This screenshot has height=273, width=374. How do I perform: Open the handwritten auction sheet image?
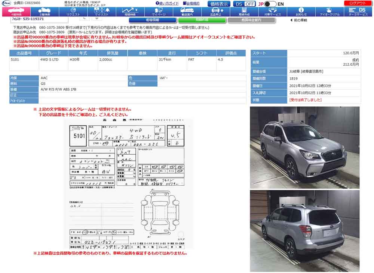(128, 184)
